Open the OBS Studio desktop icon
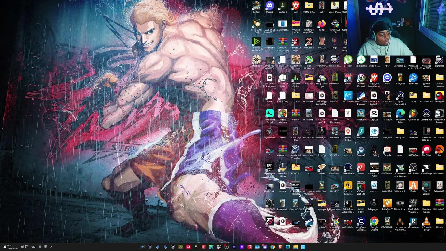The image size is (446, 251). (413, 169)
